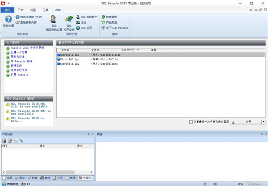Select Scribble.lpu in ScribbleAlign folder row

[x=161, y=55]
